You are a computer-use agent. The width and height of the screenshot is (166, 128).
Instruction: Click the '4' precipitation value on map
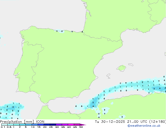tap(93, 106)
